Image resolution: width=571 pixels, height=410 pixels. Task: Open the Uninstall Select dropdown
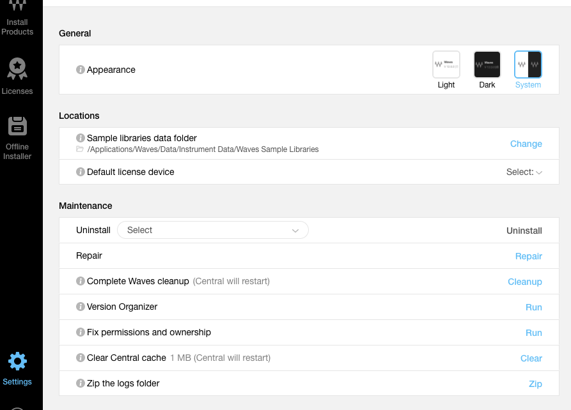coord(213,230)
